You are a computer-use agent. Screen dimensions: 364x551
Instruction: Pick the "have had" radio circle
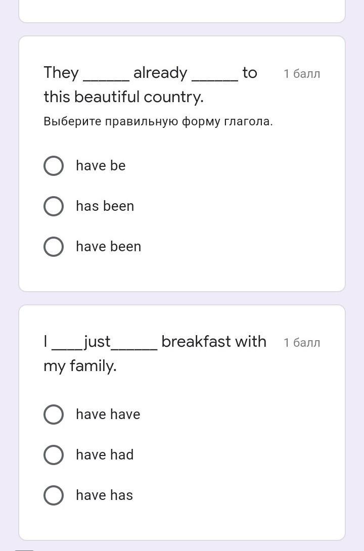pos(54,455)
